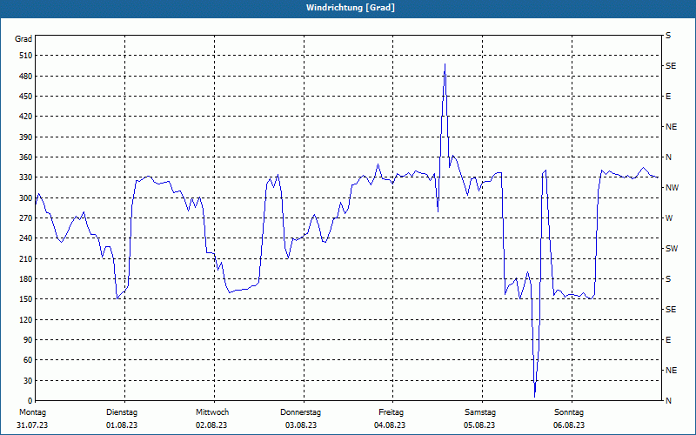The image size is (696, 435).
Task: Select the 450 degree axis label
Action: pos(27,97)
